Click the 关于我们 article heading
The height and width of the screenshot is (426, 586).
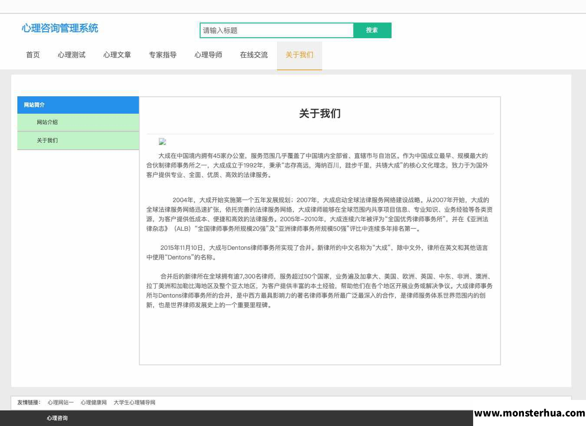pos(320,114)
